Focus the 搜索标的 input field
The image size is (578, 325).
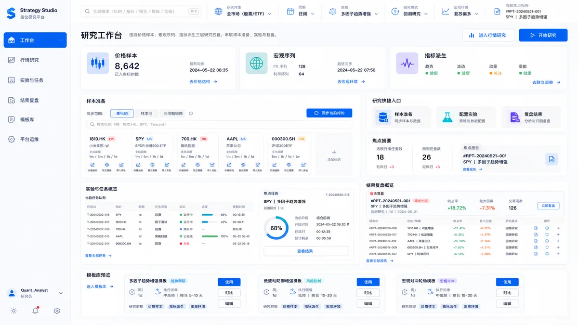(x=219, y=124)
